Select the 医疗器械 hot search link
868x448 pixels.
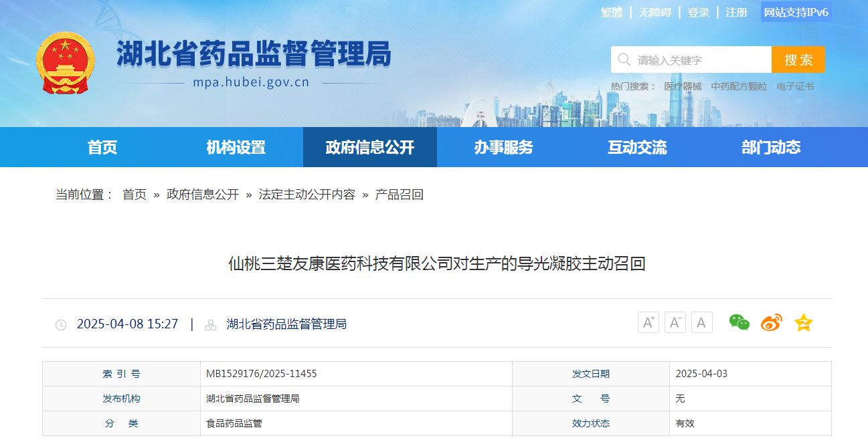pos(683,86)
